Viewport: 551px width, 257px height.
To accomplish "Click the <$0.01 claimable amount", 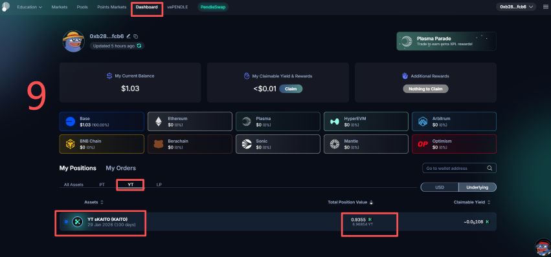I will [265, 88].
